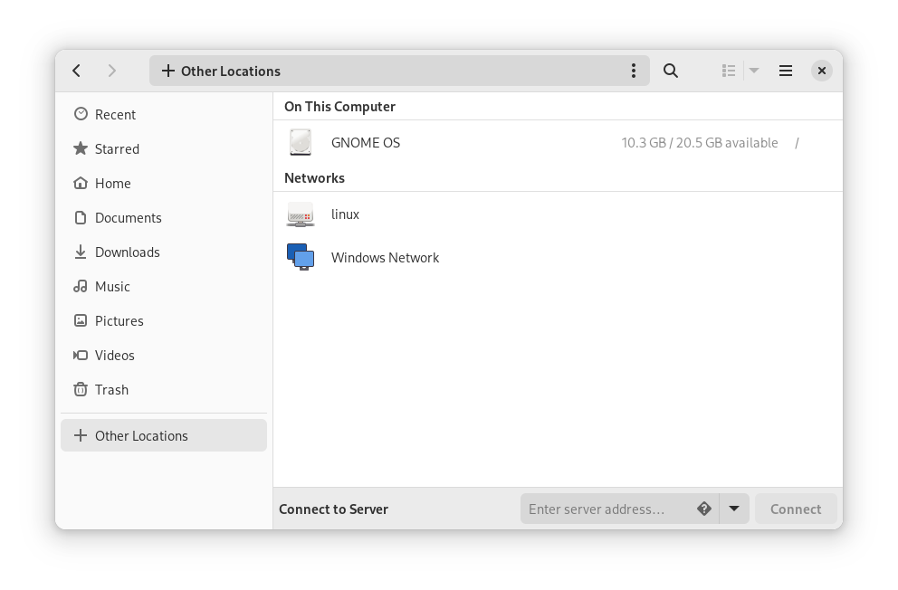Expand the view options dropdown arrow
898x590 pixels.
click(754, 71)
